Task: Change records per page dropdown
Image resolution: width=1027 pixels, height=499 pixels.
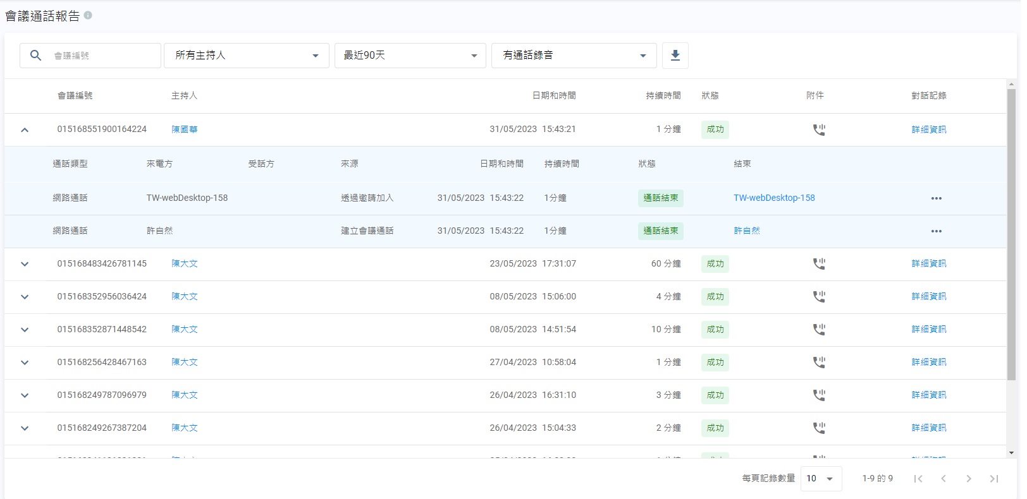Action: pos(820,479)
